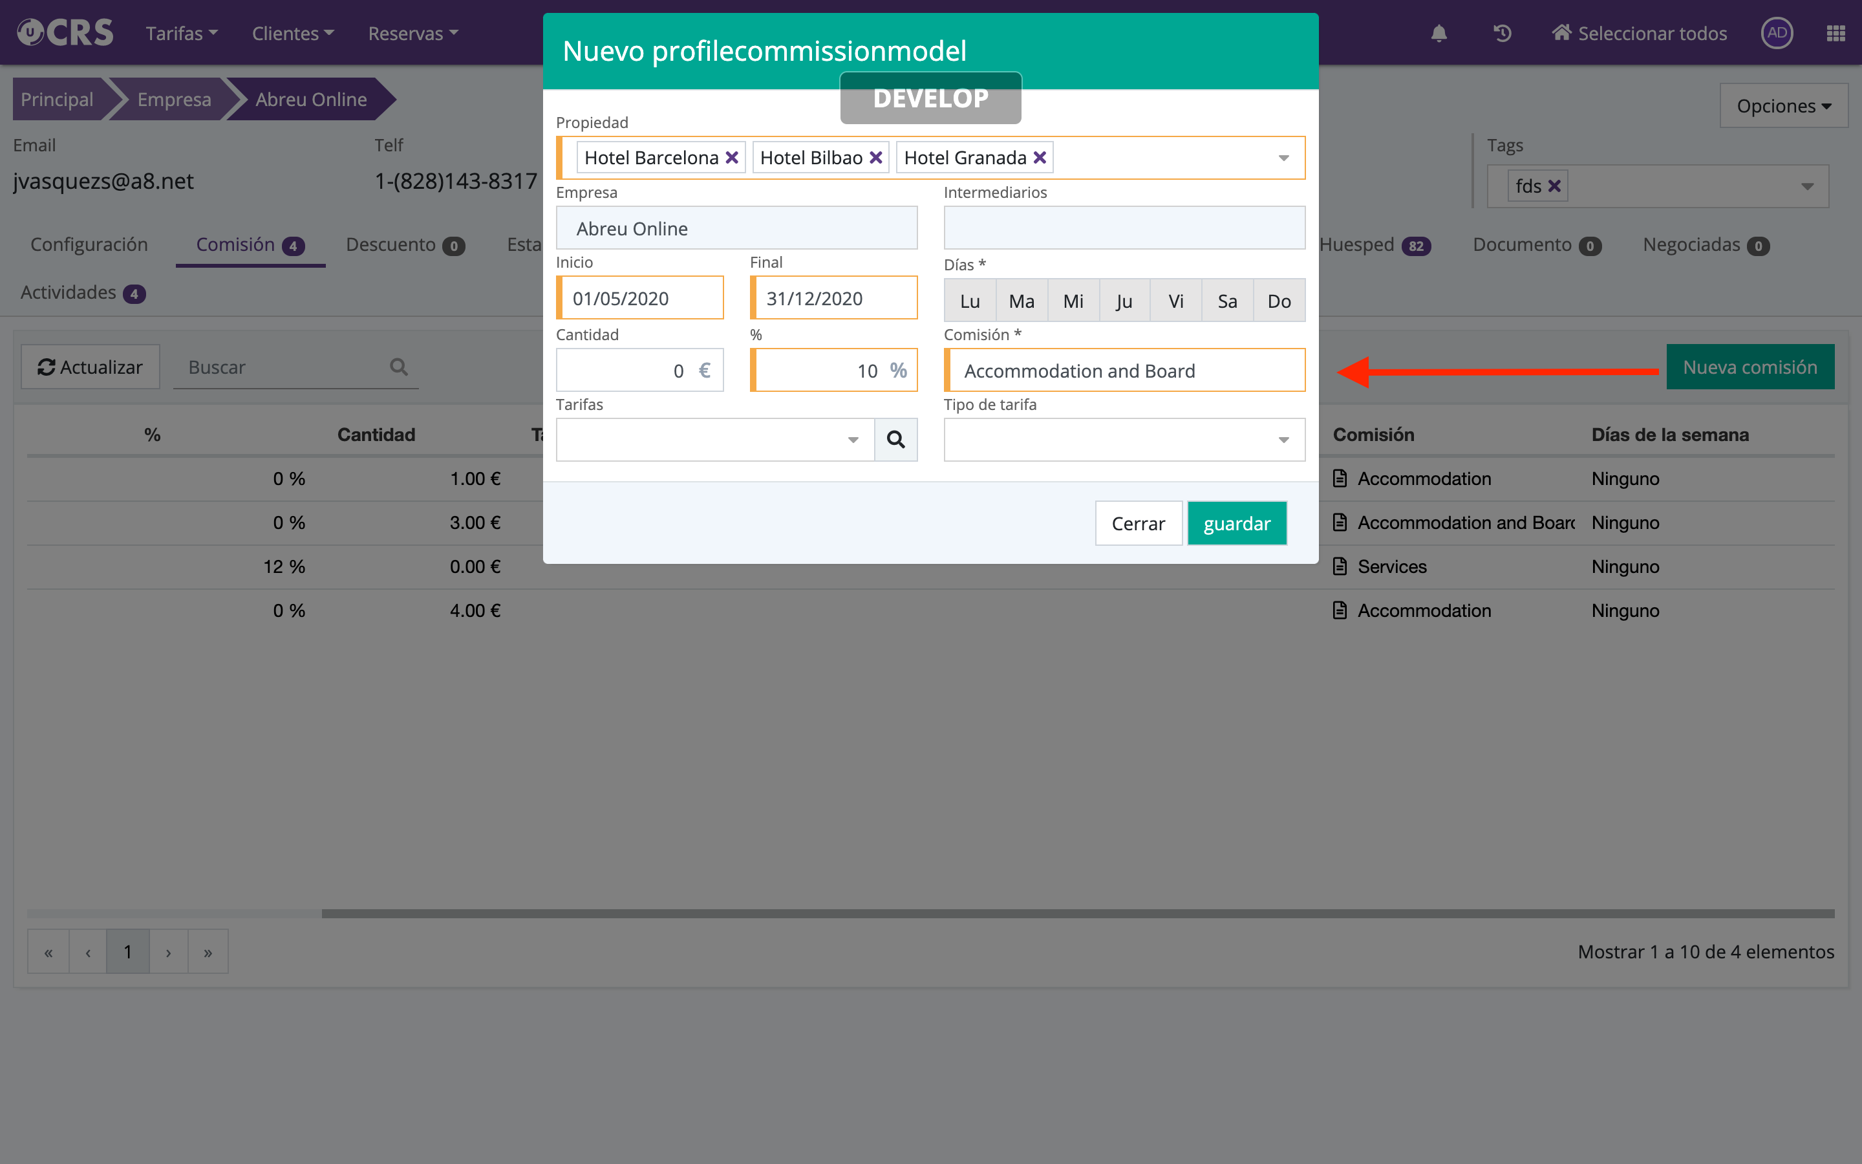Toggle the Vi day button
1862x1164 pixels.
click(1175, 301)
